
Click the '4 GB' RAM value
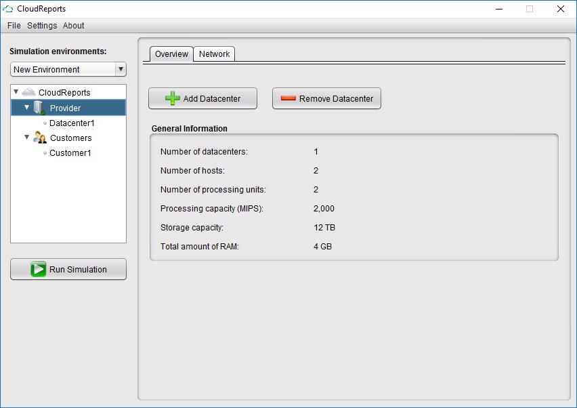point(323,246)
